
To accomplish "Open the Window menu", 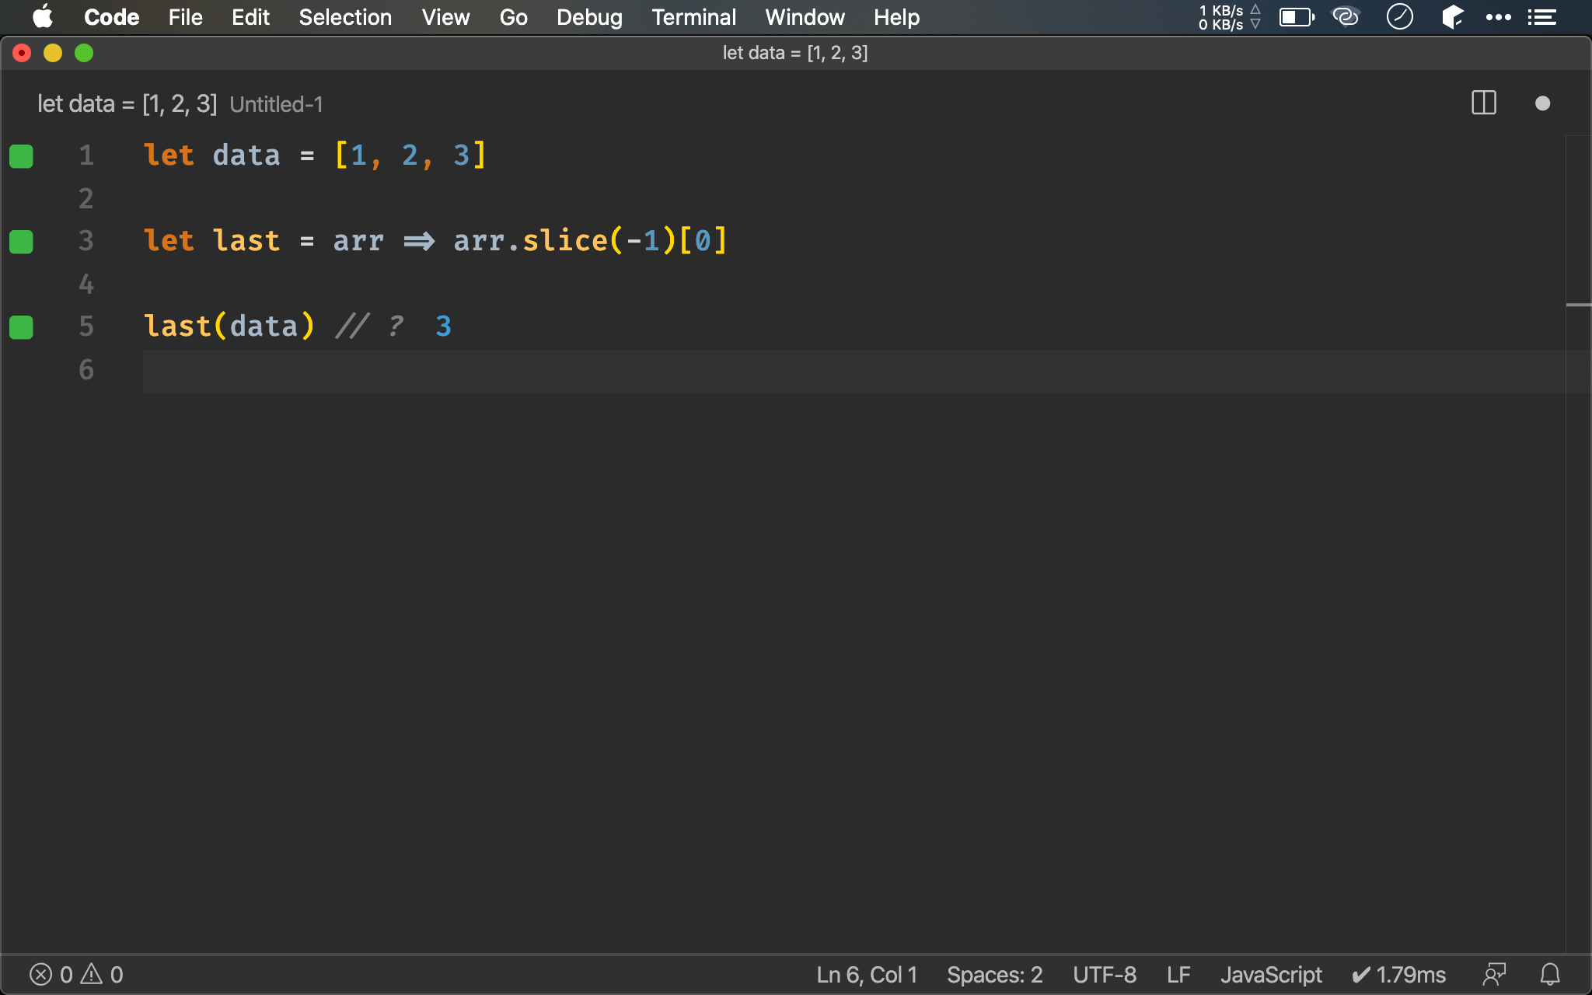I will (805, 17).
